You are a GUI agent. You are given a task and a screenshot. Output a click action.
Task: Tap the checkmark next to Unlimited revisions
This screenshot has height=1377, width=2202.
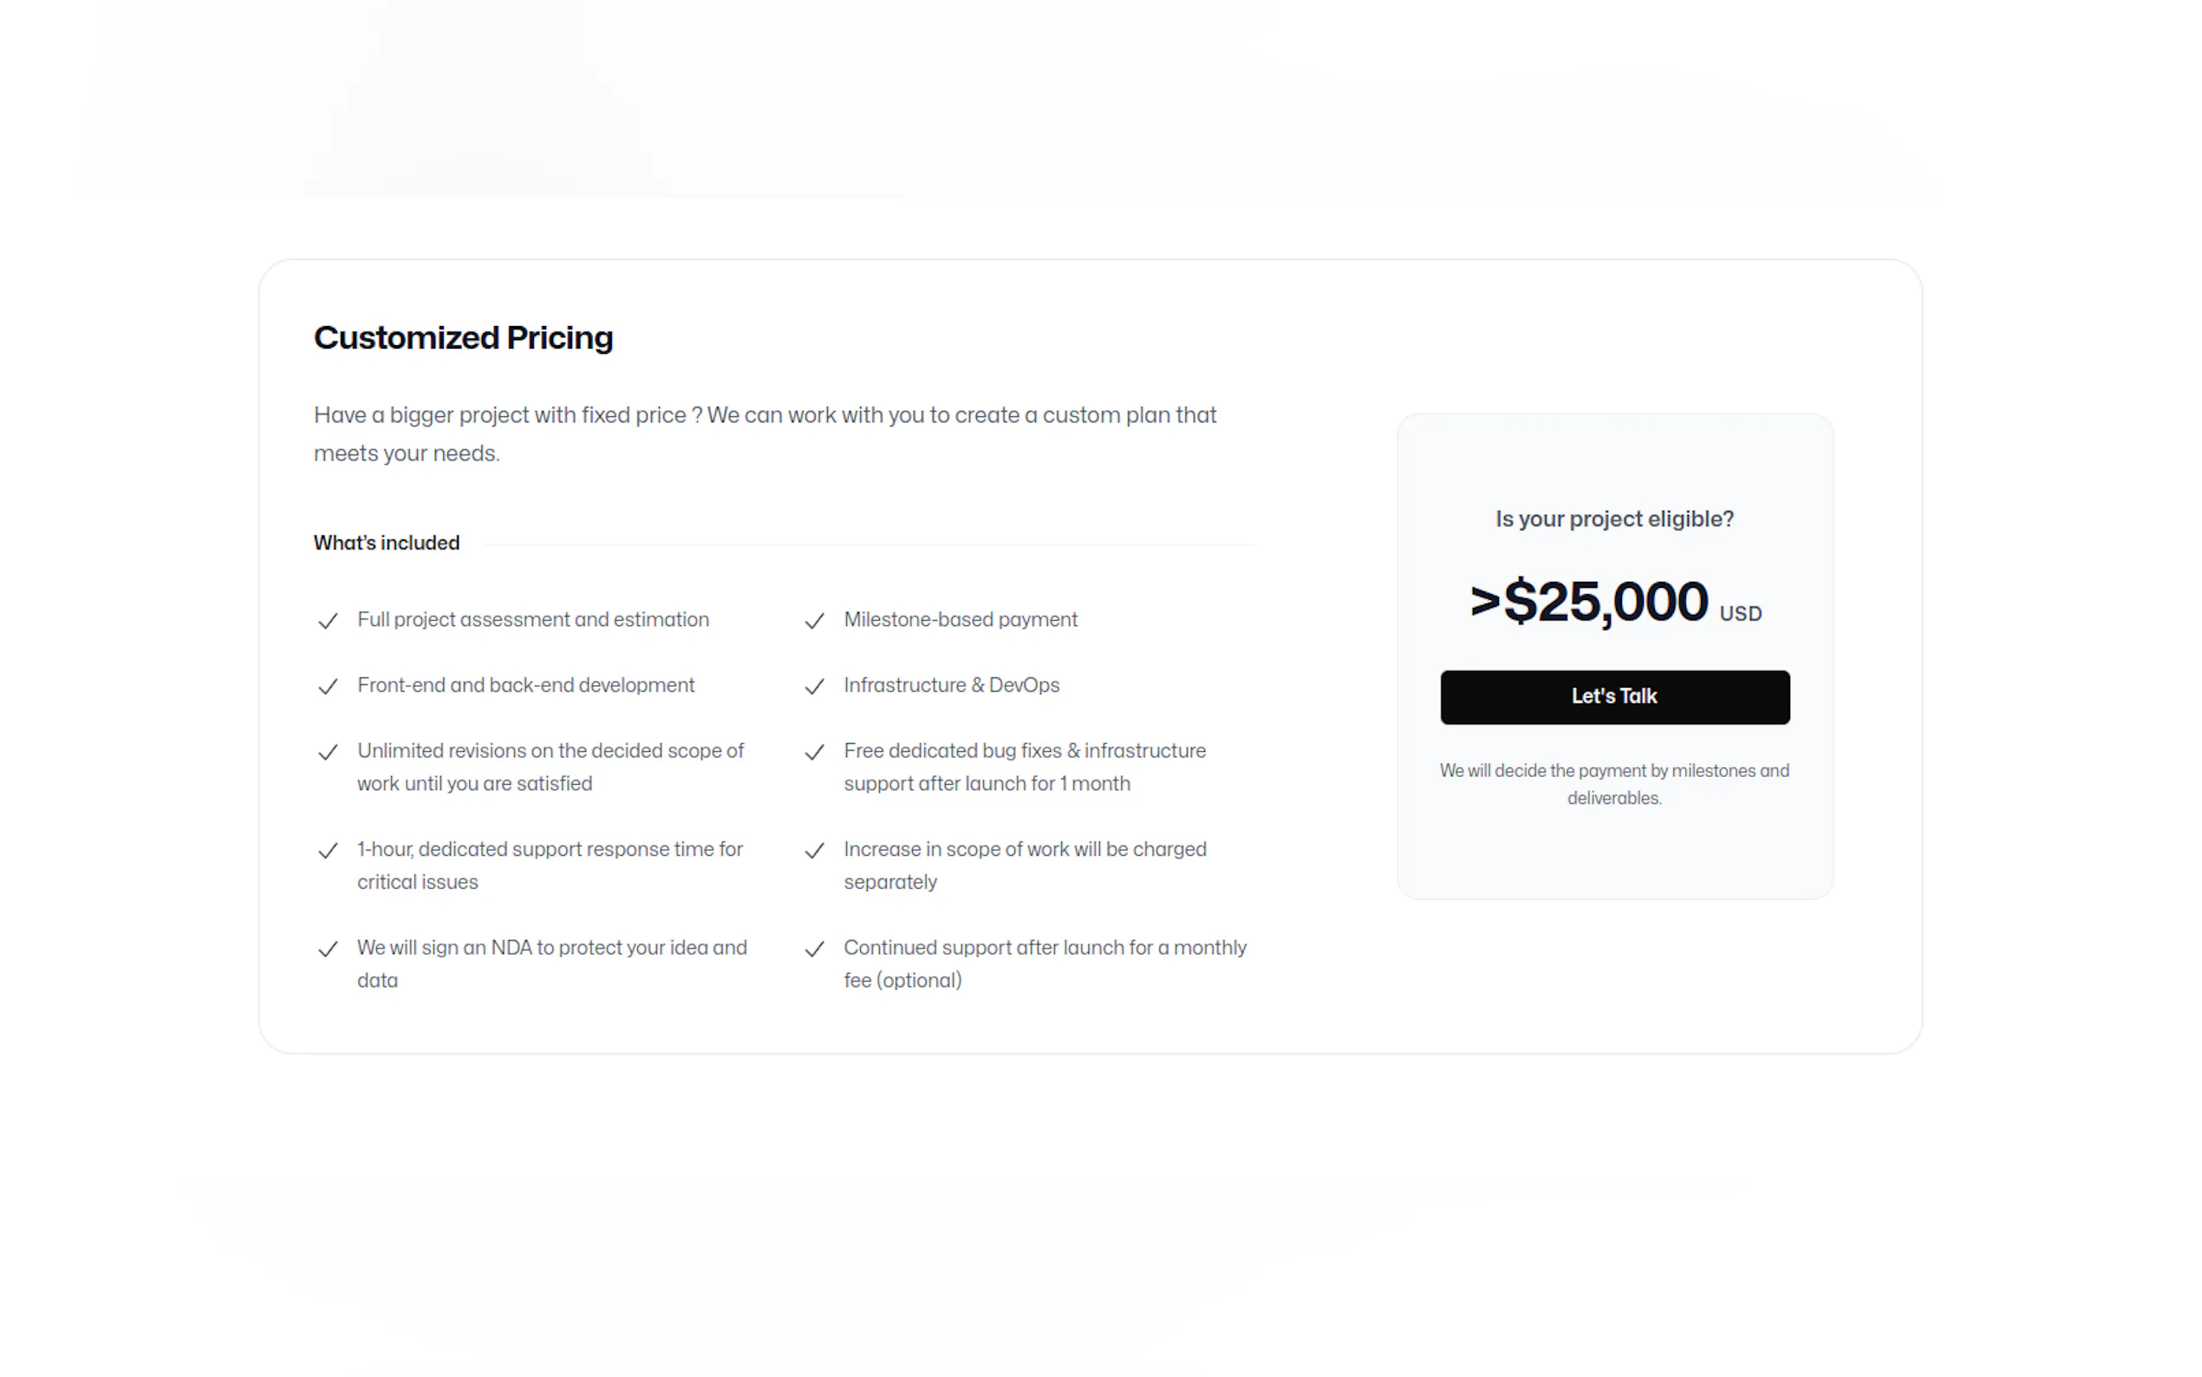pos(328,753)
